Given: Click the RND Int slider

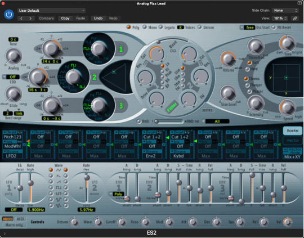Looking at the screenshot, I should [x=168, y=122].
